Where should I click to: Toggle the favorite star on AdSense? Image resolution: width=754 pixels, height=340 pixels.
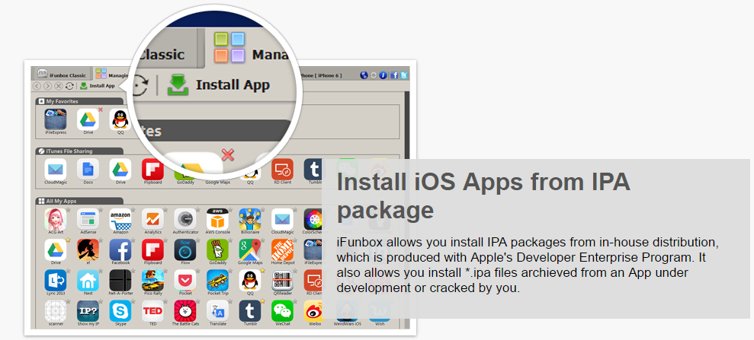pos(101,209)
